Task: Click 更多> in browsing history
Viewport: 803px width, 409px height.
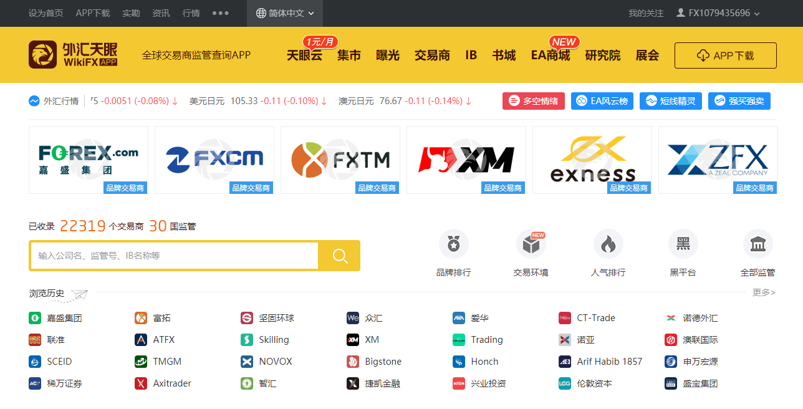Action: 764,292
